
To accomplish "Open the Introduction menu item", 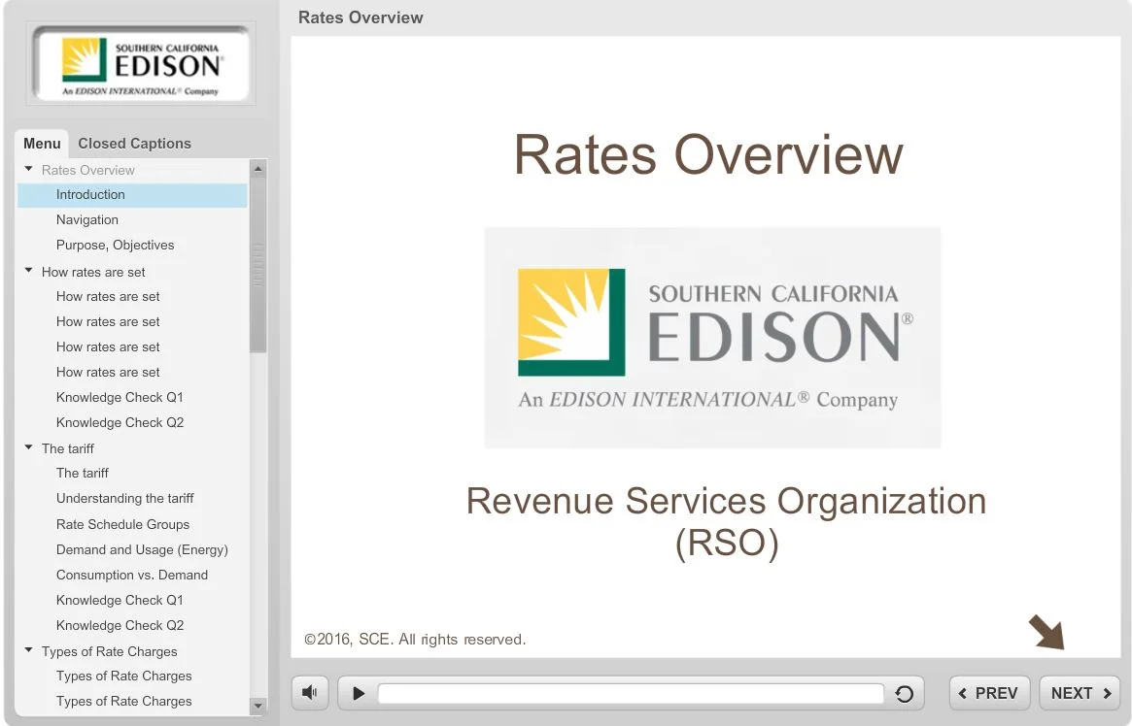I will point(132,195).
